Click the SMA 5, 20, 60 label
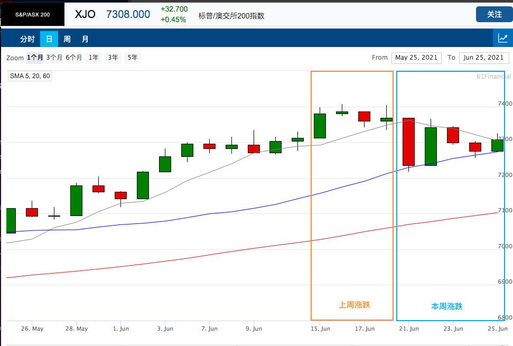Screen dimensions: 513x346 click(x=30, y=76)
